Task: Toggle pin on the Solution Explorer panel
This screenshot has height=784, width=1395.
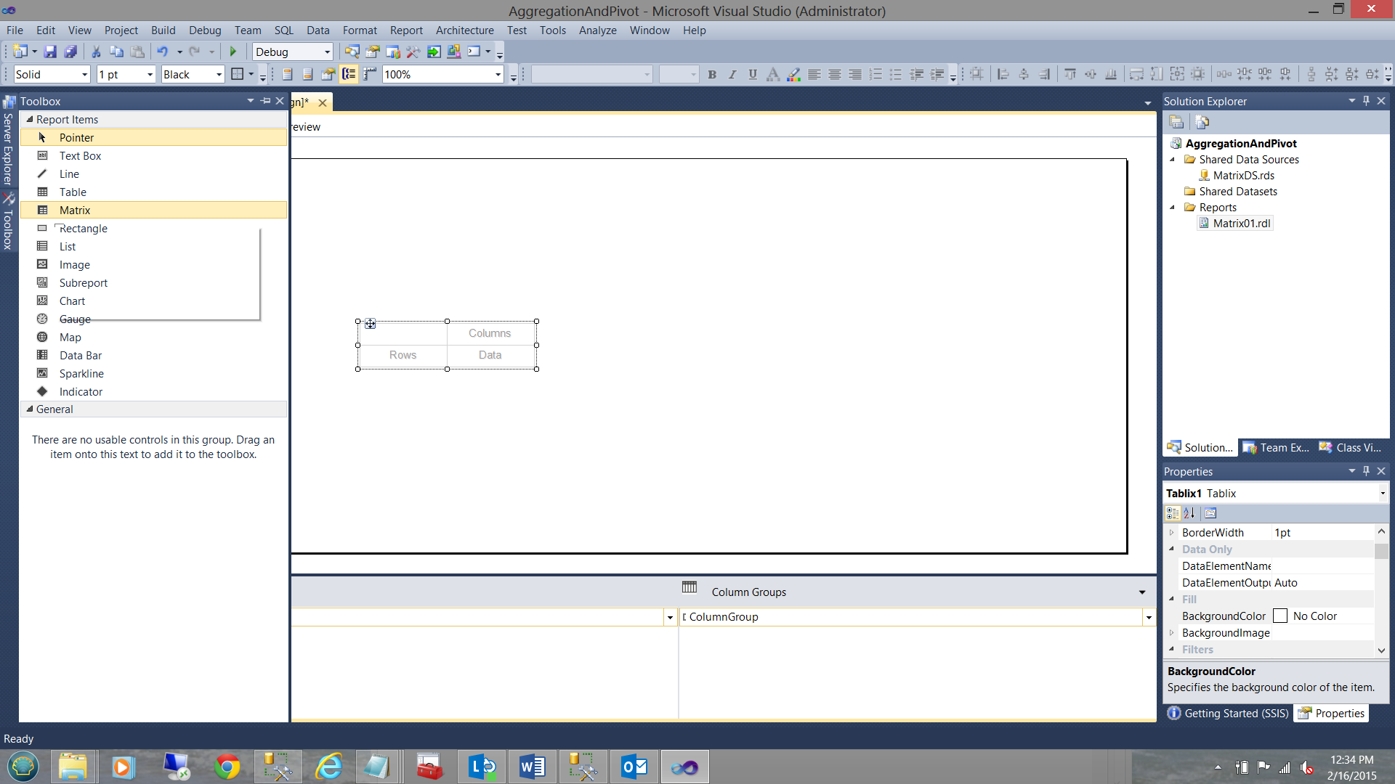Action: tap(1366, 101)
